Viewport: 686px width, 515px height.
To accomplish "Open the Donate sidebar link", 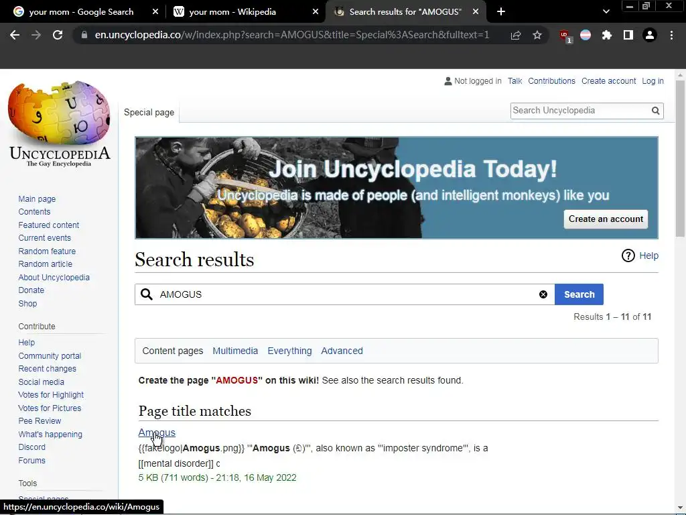I will tap(31, 290).
